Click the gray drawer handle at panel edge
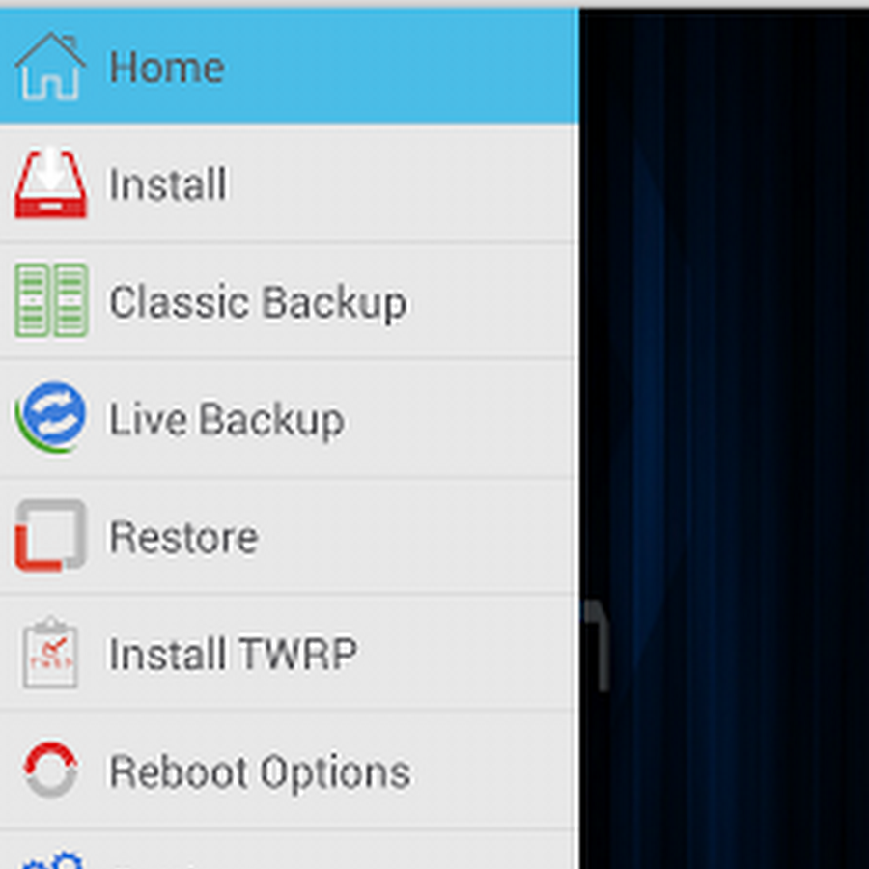 (x=597, y=646)
